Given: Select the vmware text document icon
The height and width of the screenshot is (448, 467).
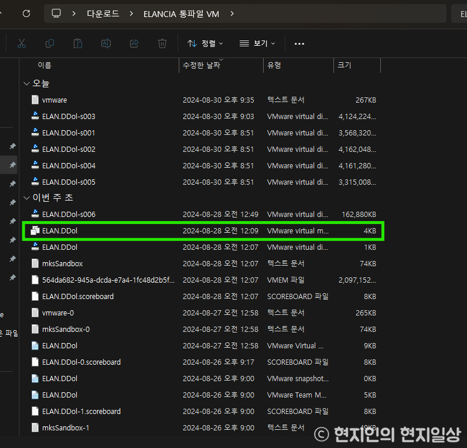Looking at the screenshot, I should (35, 100).
